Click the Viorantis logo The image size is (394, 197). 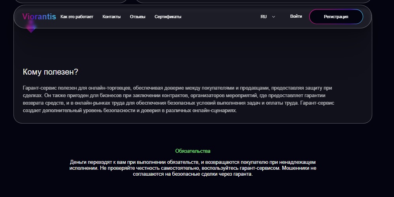(39, 17)
